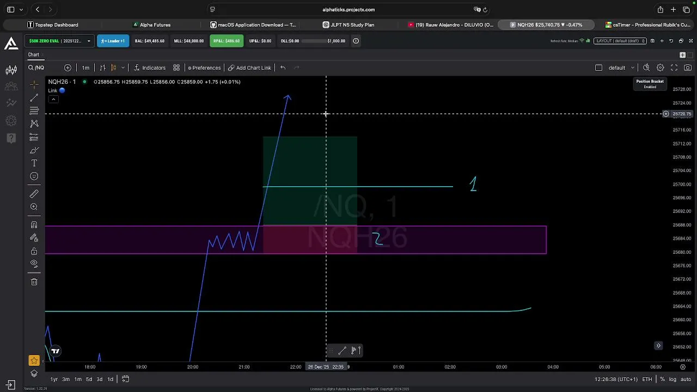Screen dimensions: 697x392
Task: Collapse the chart legend chevron
Action: point(53,99)
